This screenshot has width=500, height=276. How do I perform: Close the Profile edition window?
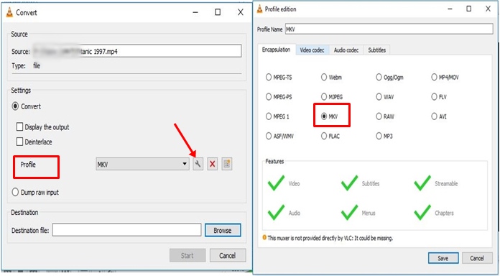click(489, 9)
